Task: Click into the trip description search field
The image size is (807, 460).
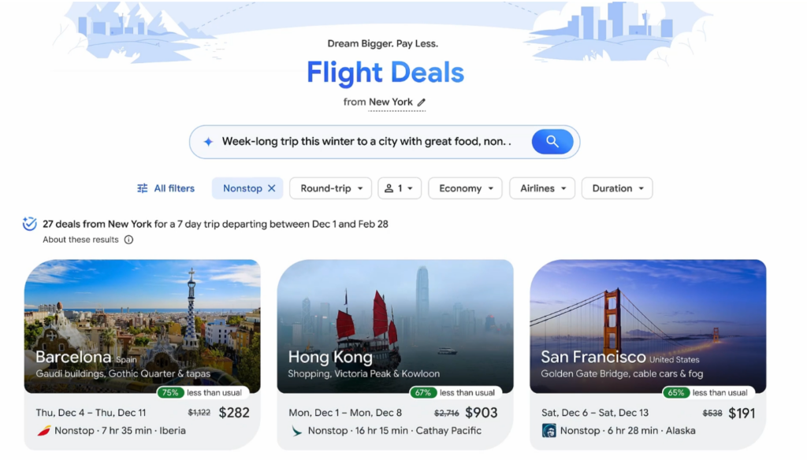Action: 366,142
